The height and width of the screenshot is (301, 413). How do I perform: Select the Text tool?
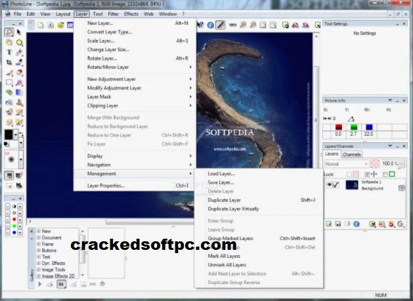(9, 52)
